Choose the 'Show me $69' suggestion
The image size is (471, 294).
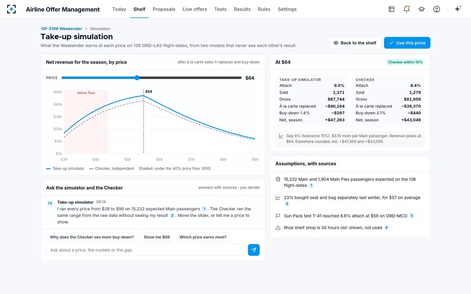click(157, 237)
